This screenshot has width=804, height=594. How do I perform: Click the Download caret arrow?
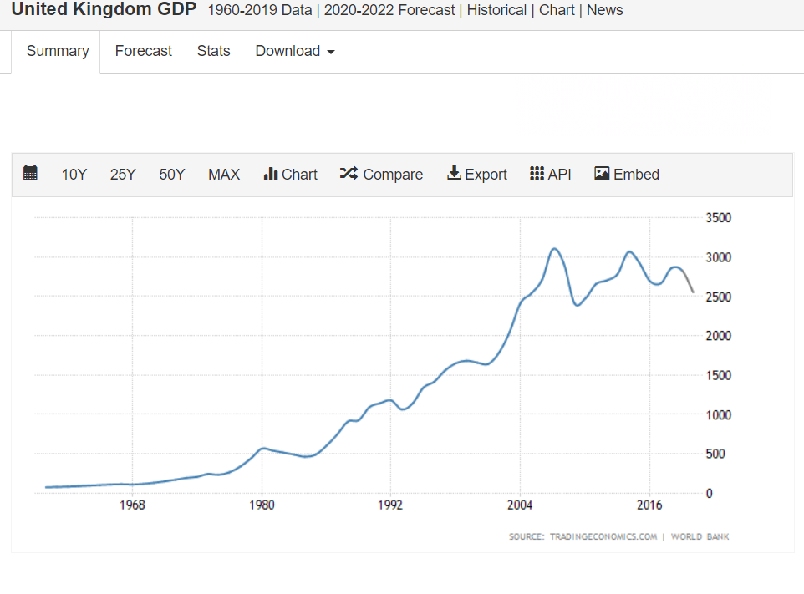point(331,52)
